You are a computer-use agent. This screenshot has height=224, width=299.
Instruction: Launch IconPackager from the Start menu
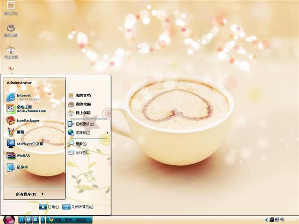coord(23,120)
